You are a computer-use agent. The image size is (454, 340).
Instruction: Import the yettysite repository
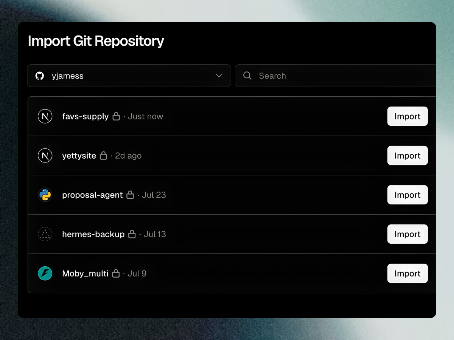[407, 156]
